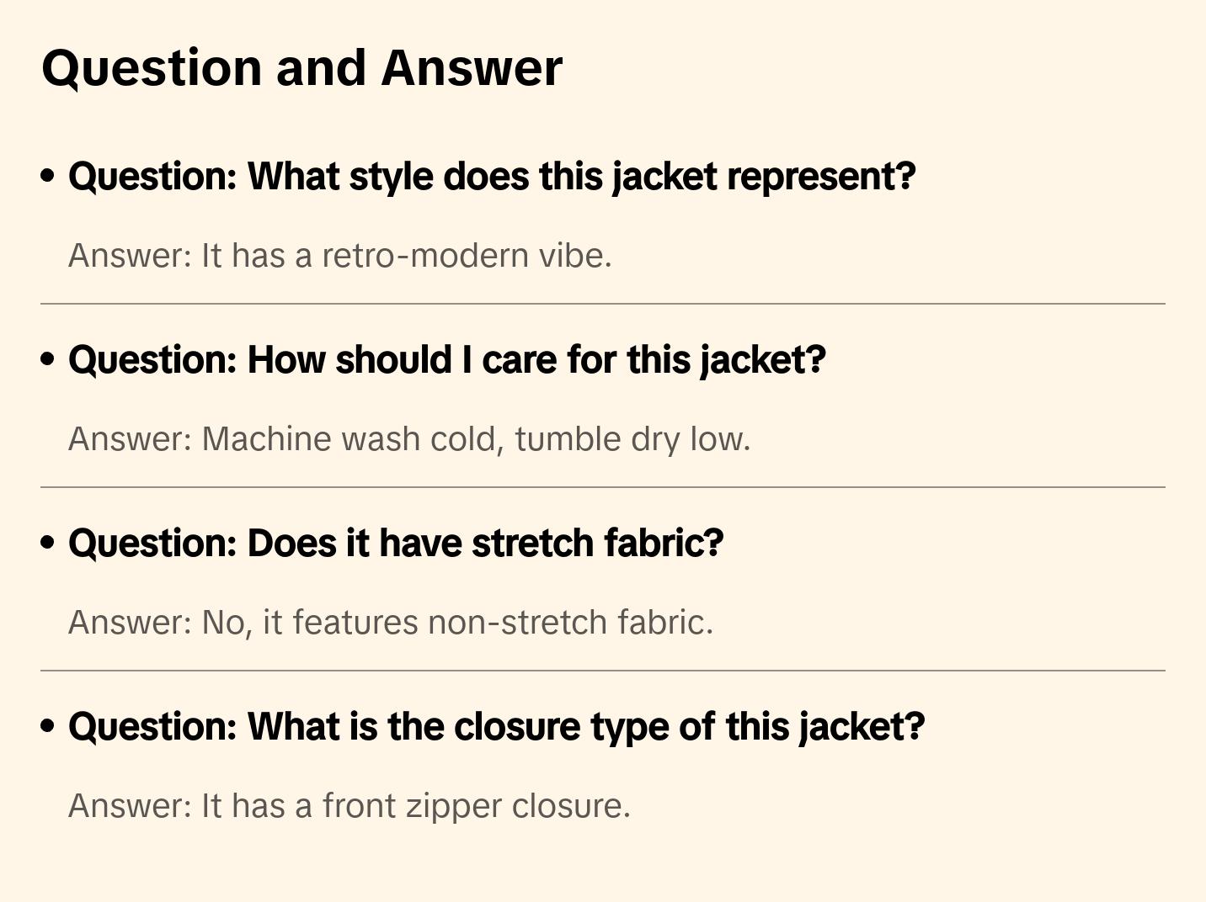Expand the question about jacket style
Image resolution: width=1206 pixels, height=902 pixels.
coord(491,177)
